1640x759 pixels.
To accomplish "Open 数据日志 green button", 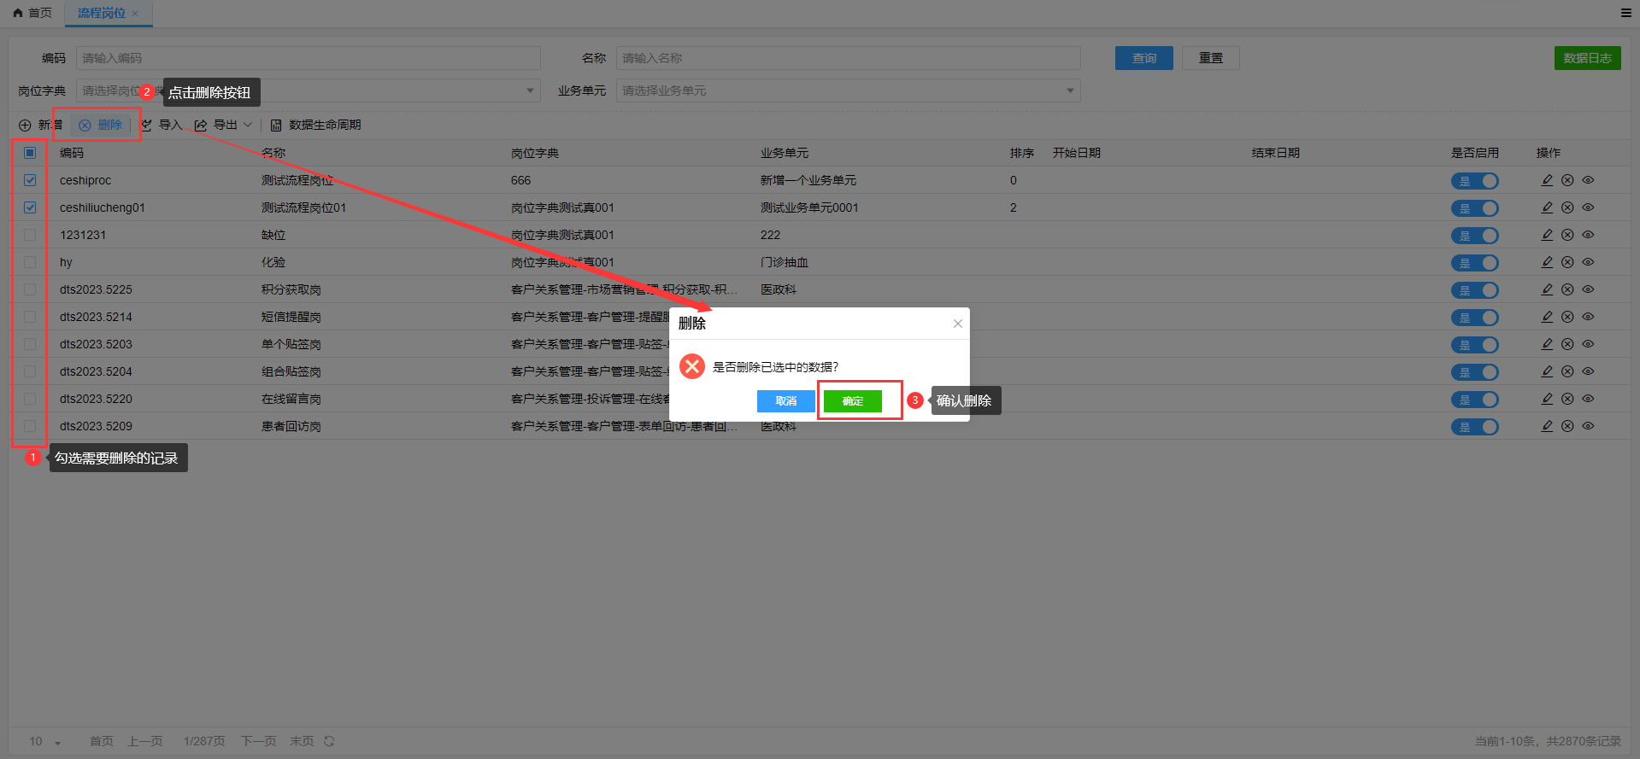I will pos(1588,58).
